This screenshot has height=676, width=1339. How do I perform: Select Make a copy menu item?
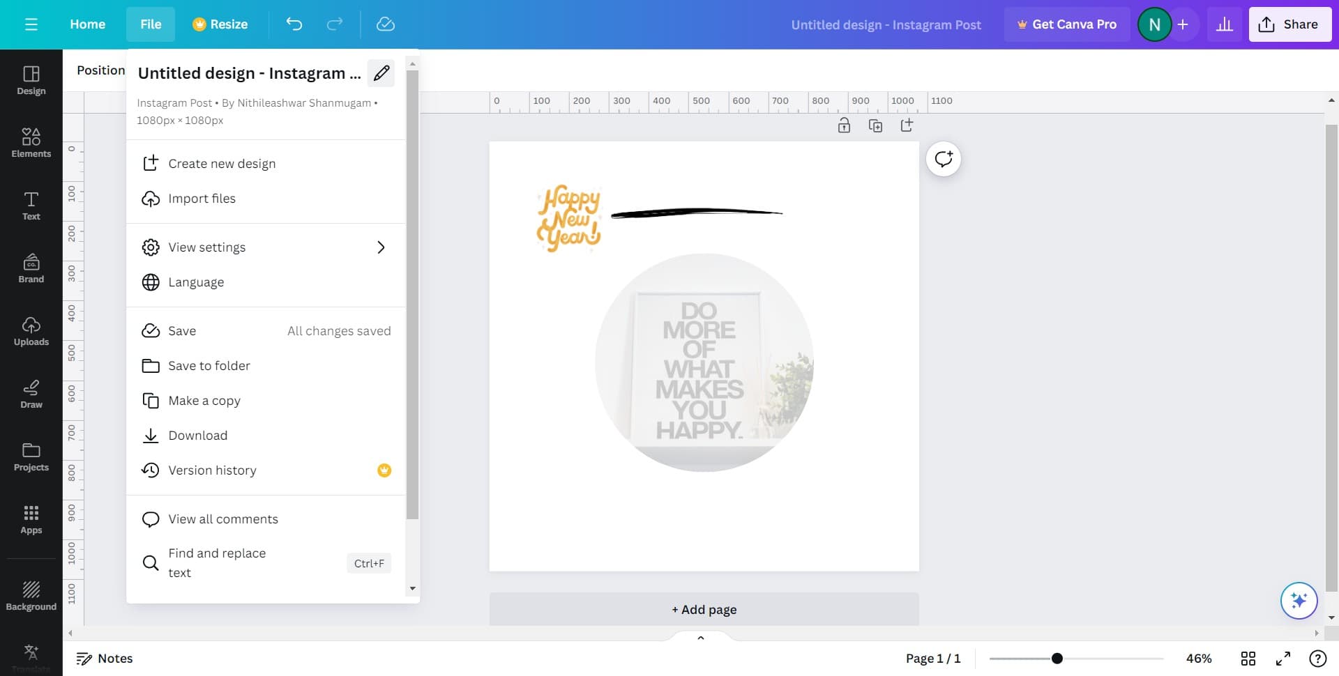(204, 401)
